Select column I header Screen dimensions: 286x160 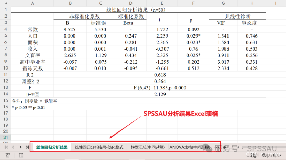pos(276,3)
